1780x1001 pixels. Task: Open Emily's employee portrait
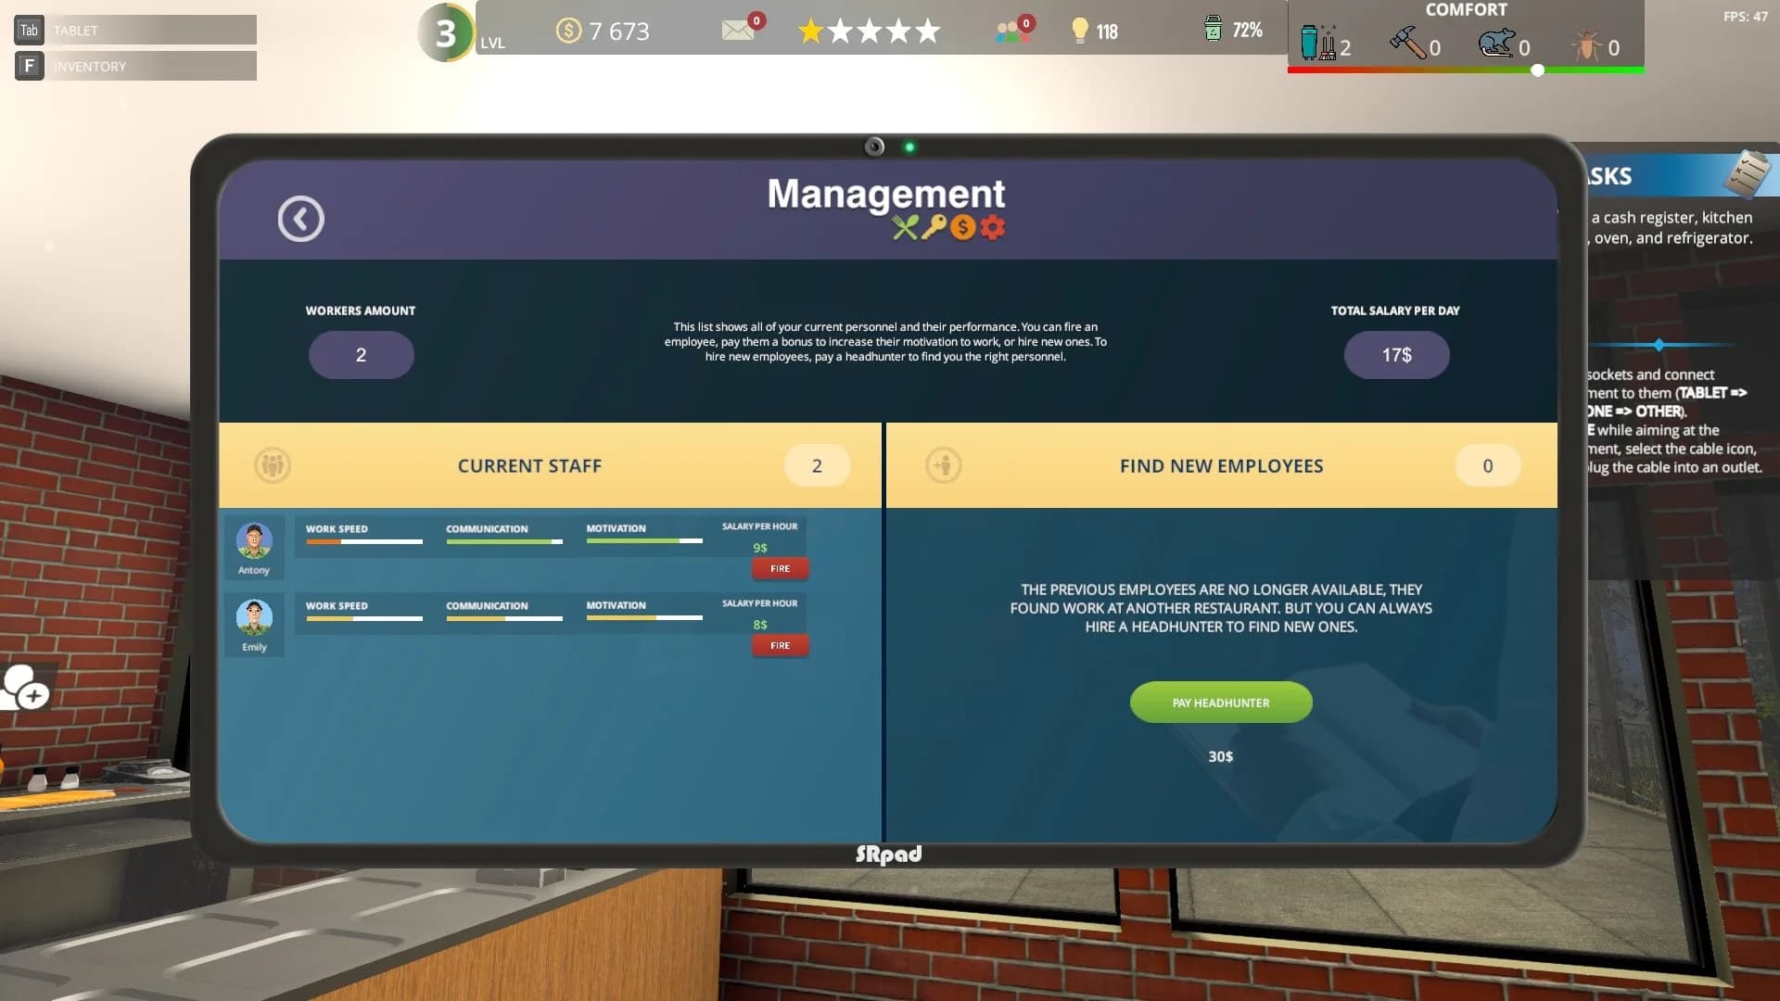(254, 617)
